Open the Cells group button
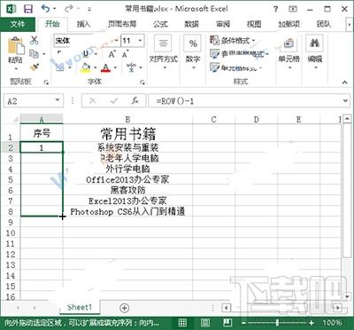Screen dimensions: 354x330 click(289, 52)
